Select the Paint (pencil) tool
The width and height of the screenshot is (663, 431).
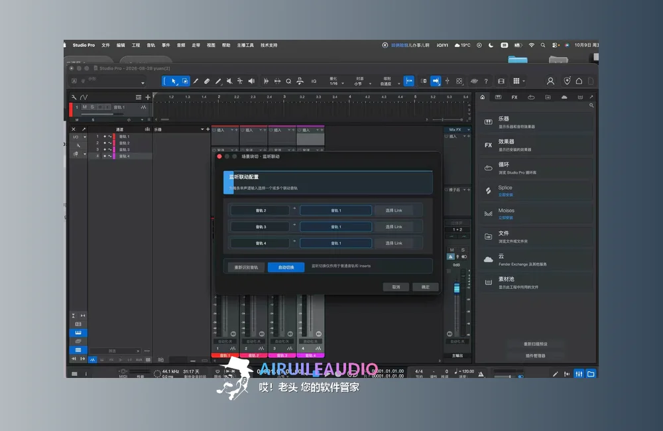[217, 81]
